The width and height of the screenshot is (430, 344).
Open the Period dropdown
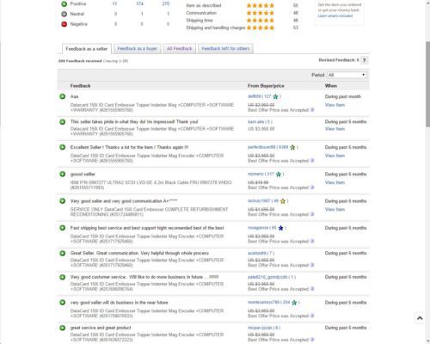(x=347, y=75)
